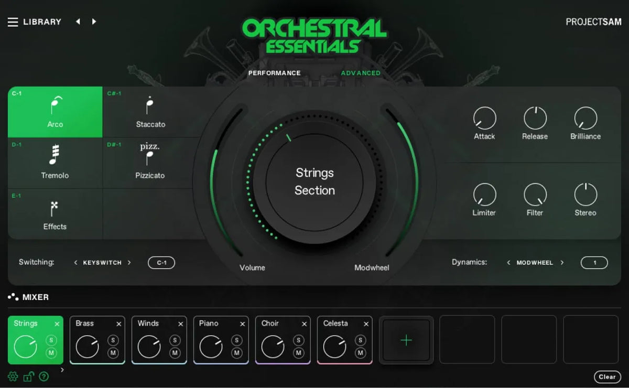Expand the mixer channel strip chevron

pos(62,369)
